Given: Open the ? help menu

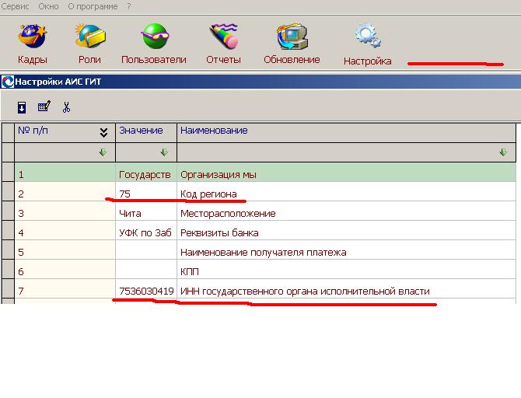Looking at the screenshot, I should click(x=129, y=6).
